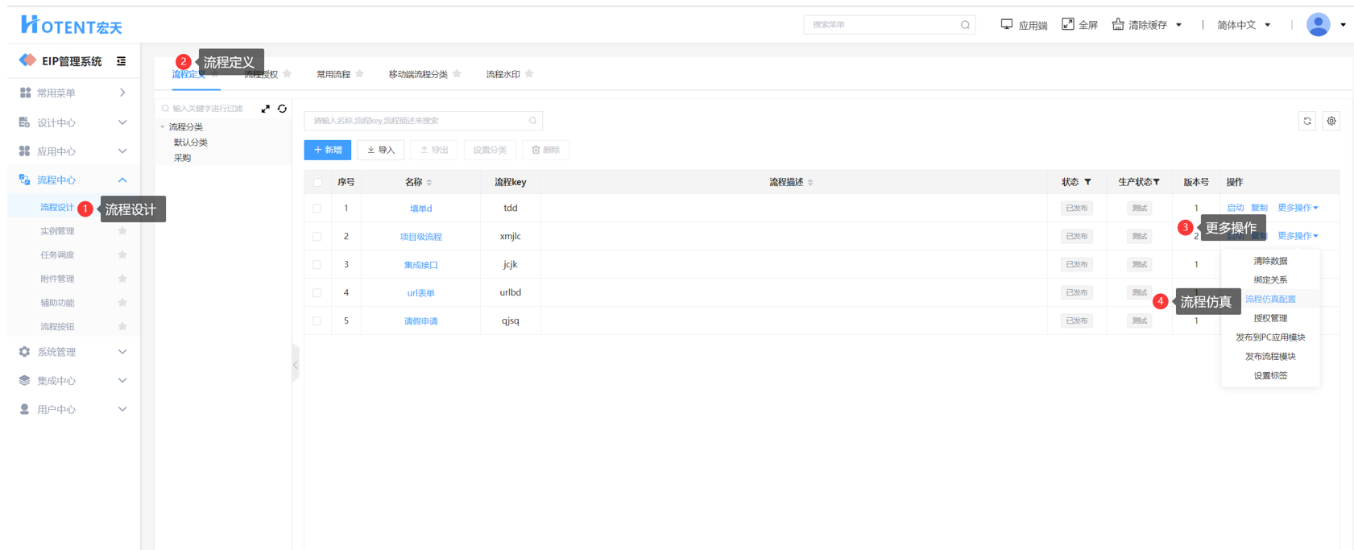The height and width of the screenshot is (550, 1354).
Task: Switch to the 移动端流程分类 tab
Action: pyautogui.click(x=418, y=75)
